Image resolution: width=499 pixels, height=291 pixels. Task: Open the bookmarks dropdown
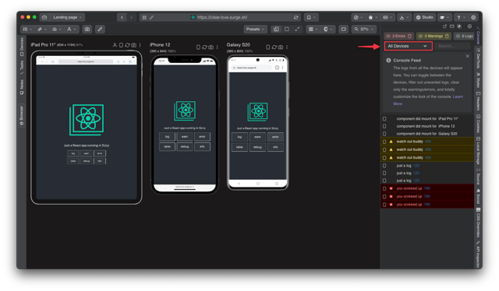[x=311, y=17]
